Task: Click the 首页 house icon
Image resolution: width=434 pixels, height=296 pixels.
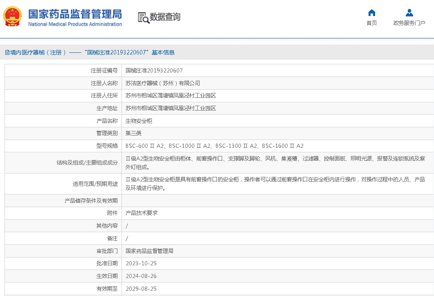Action: pyautogui.click(x=371, y=12)
